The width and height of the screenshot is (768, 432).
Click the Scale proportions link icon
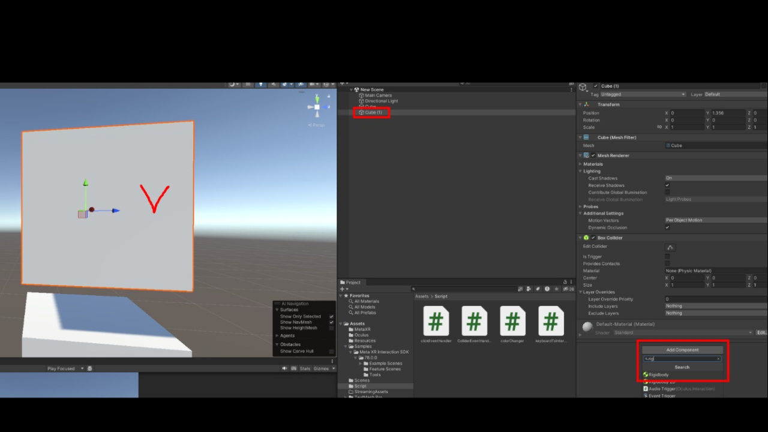click(x=659, y=127)
